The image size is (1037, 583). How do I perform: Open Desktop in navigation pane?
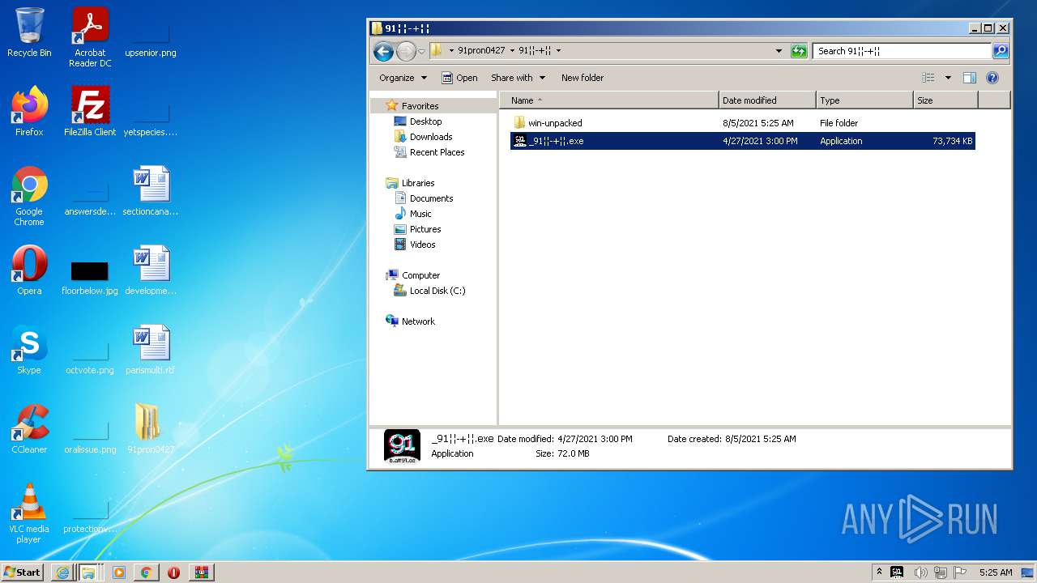(x=418, y=121)
